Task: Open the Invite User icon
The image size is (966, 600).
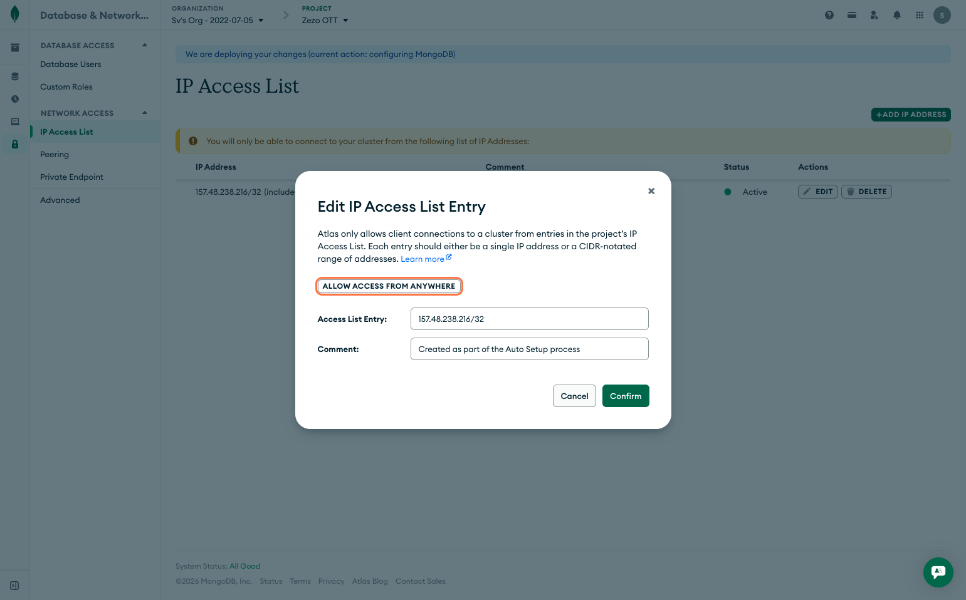Action: [874, 14]
